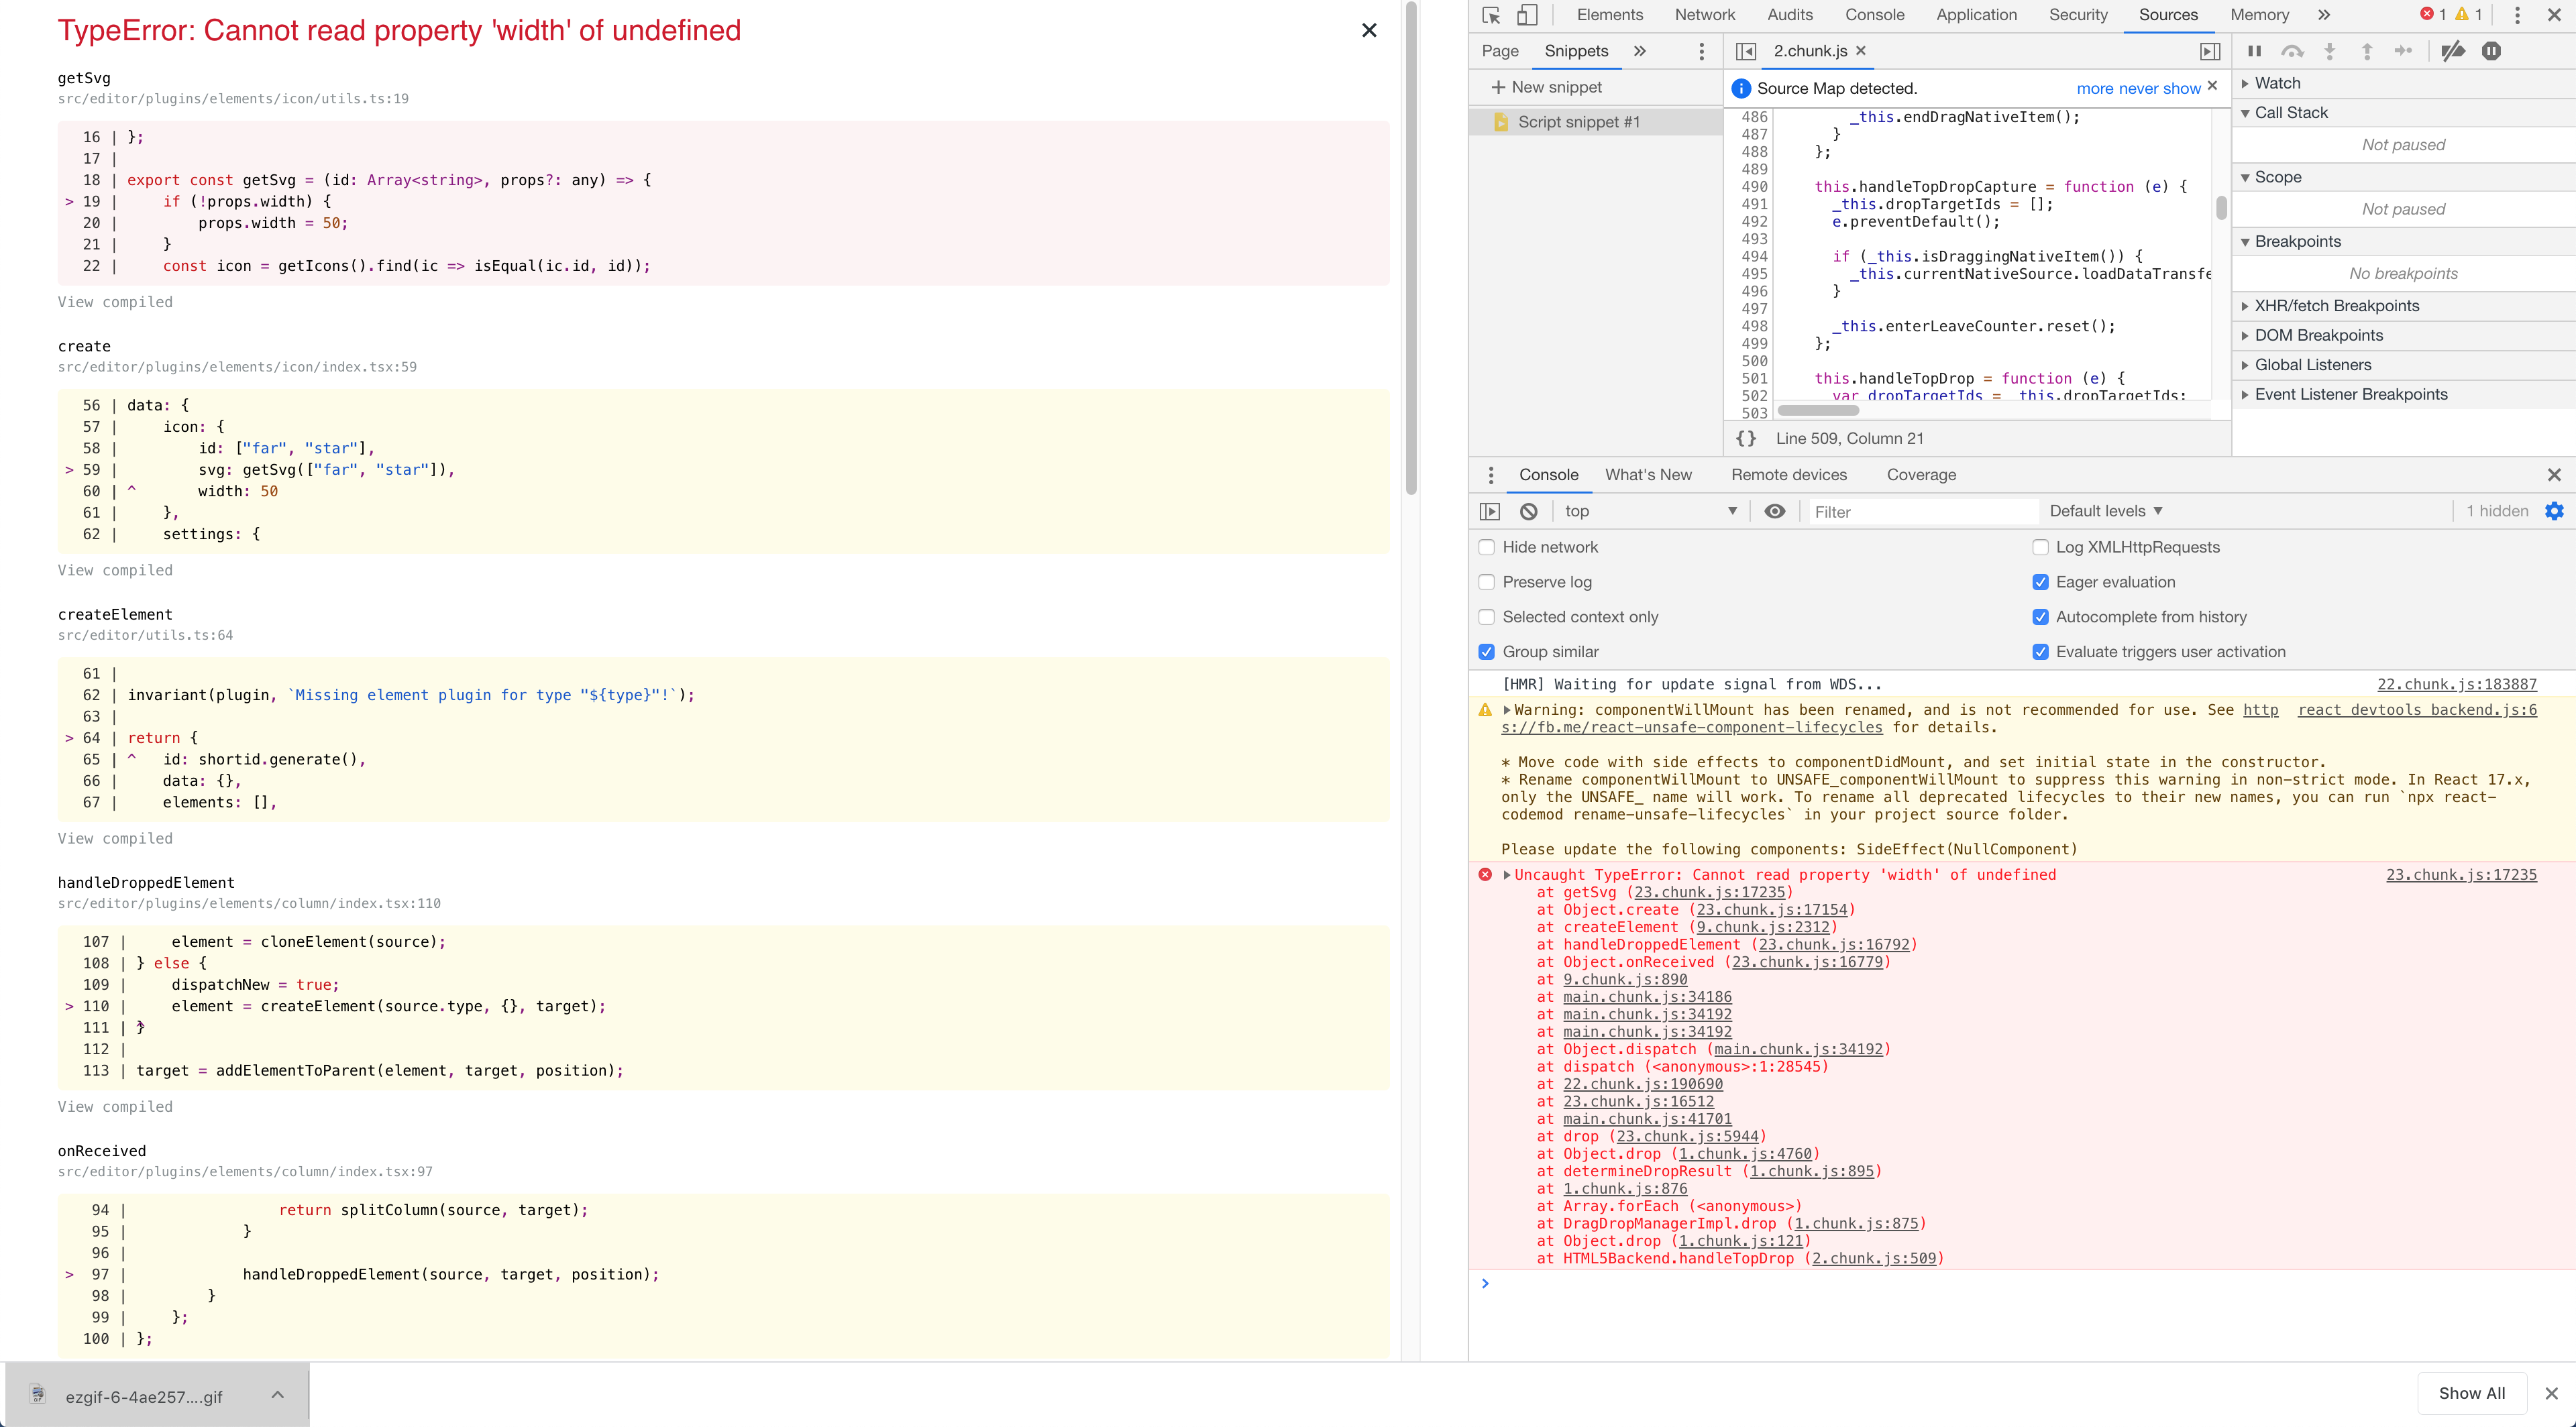Open the top execution context dropdown
The height and width of the screenshot is (1427, 2576).
pos(1651,512)
